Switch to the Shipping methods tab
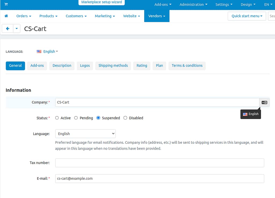This screenshot has width=275, height=198. tap(113, 66)
